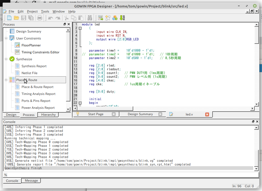Click the Redo arrow icon
The image size is (262, 191).
click(58, 18)
